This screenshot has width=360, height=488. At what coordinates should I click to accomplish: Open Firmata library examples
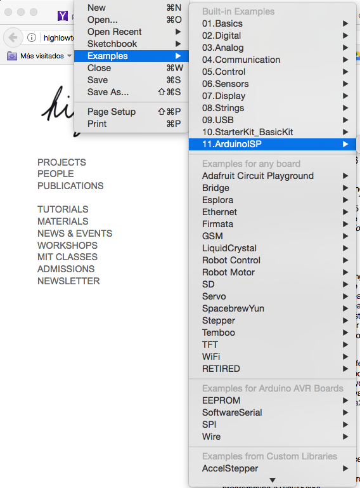click(x=273, y=224)
